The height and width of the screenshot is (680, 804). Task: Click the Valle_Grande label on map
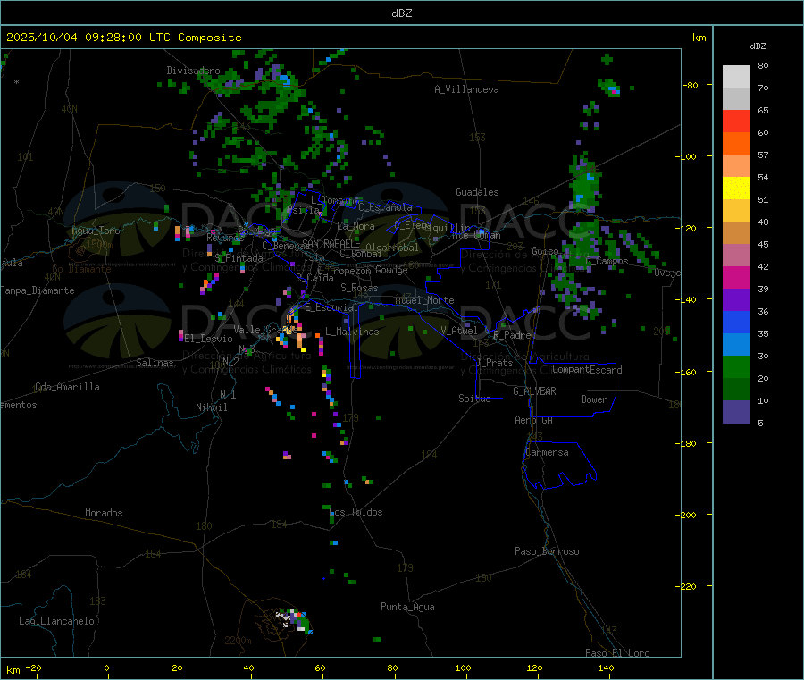point(265,330)
